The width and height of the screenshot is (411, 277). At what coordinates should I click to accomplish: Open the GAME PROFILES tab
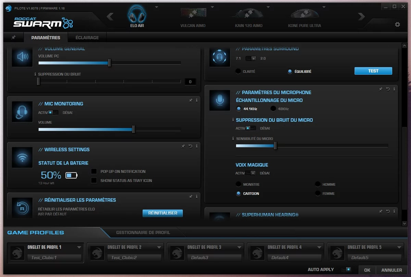36,232
